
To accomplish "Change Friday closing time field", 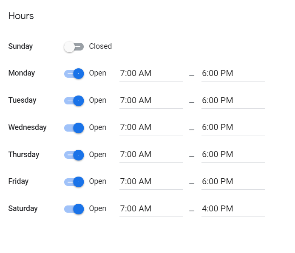I will pyautogui.click(x=233, y=182).
